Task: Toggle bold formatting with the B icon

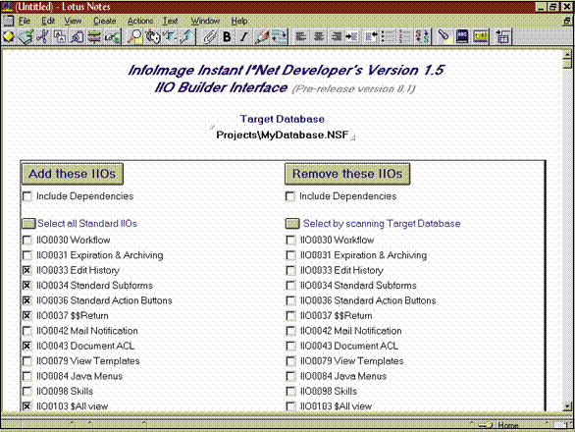Action: click(x=227, y=36)
